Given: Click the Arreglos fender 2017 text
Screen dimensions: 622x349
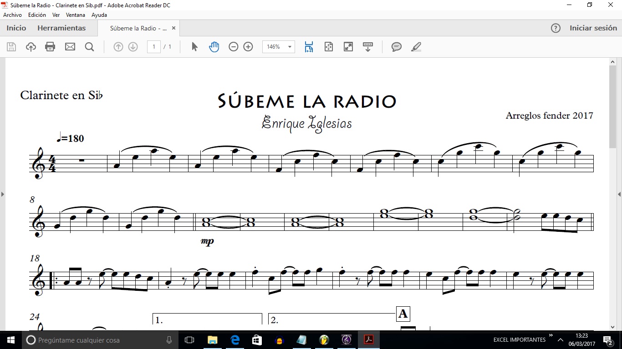Looking at the screenshot, I should point(550,115).
